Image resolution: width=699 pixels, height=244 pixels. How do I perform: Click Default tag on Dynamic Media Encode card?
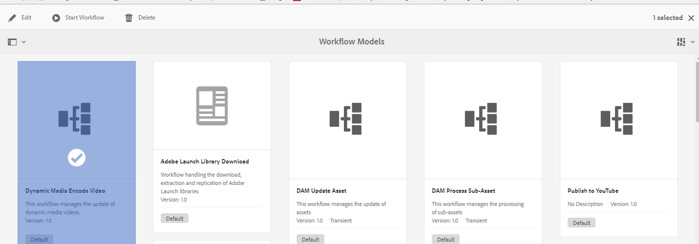39,239
